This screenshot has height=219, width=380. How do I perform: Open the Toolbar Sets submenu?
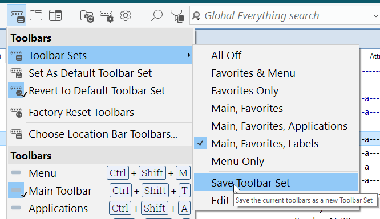pyautogui.click(x=100, y=55)
